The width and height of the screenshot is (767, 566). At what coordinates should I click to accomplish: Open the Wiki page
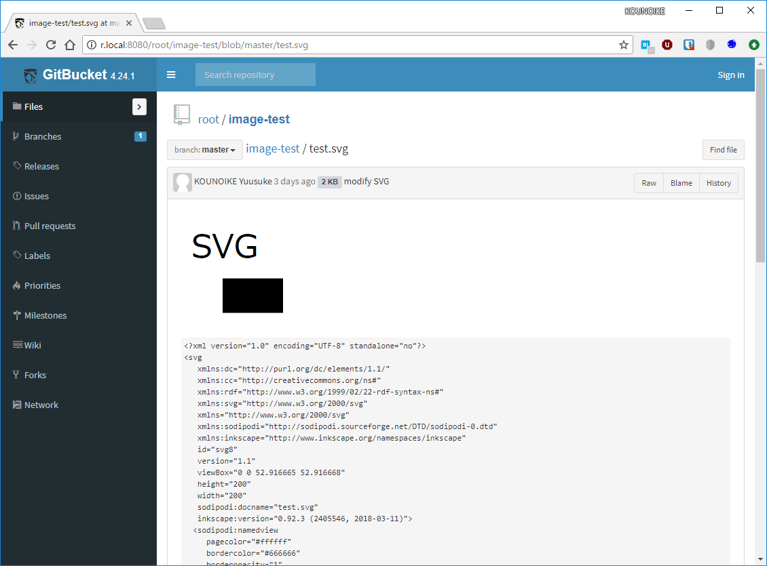78,345
